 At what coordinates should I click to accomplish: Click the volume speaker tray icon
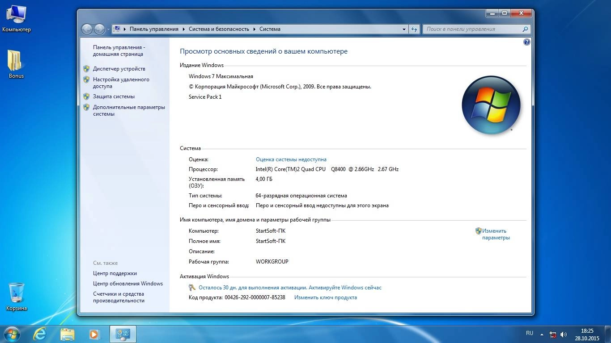pyautogui.click(x=564, y=334)
